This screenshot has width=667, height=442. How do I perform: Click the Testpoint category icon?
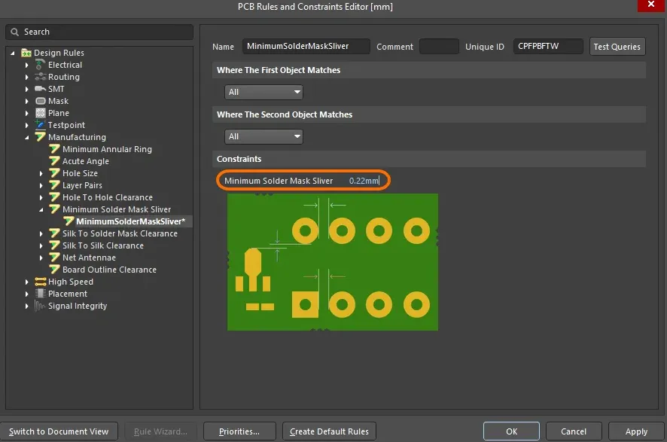coord(41,125)
